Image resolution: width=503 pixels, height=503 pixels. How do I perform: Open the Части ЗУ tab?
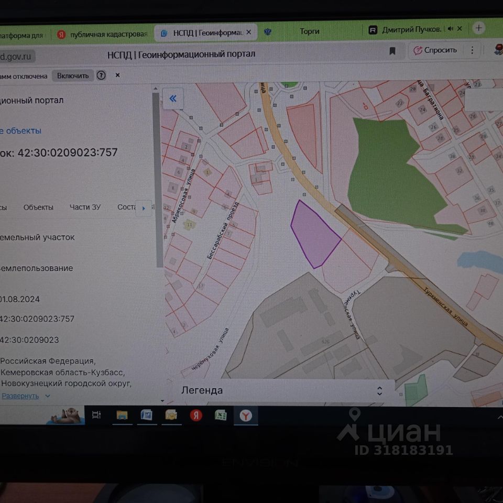85,207
